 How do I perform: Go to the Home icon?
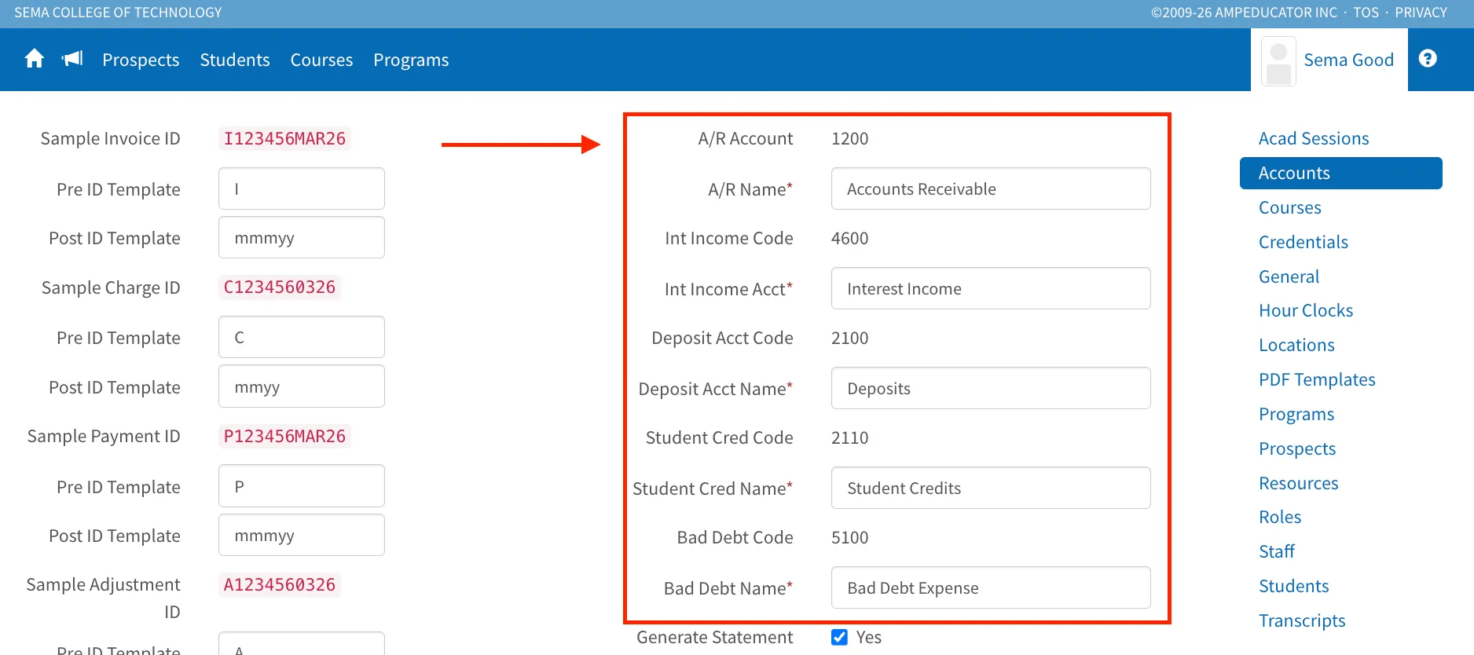click(35, 59)
